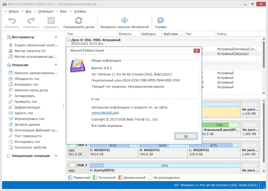
Task: Choose Изменить размер/переместить operation
Action: tap(33, 73)
